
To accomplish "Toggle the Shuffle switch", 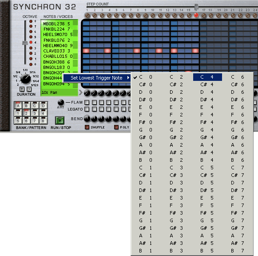I will tap(87, 127).
